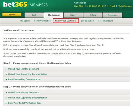The height and width of the screenshot is (106, 133).
Task: Start a Live Chat session
Action: (x=79, y=6)
